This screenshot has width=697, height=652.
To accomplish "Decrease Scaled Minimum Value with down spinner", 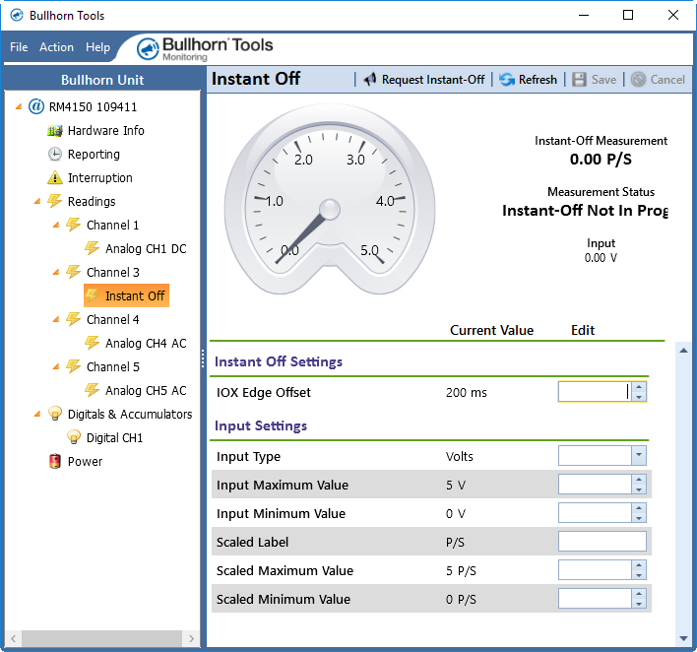I will tap(639, 604).
